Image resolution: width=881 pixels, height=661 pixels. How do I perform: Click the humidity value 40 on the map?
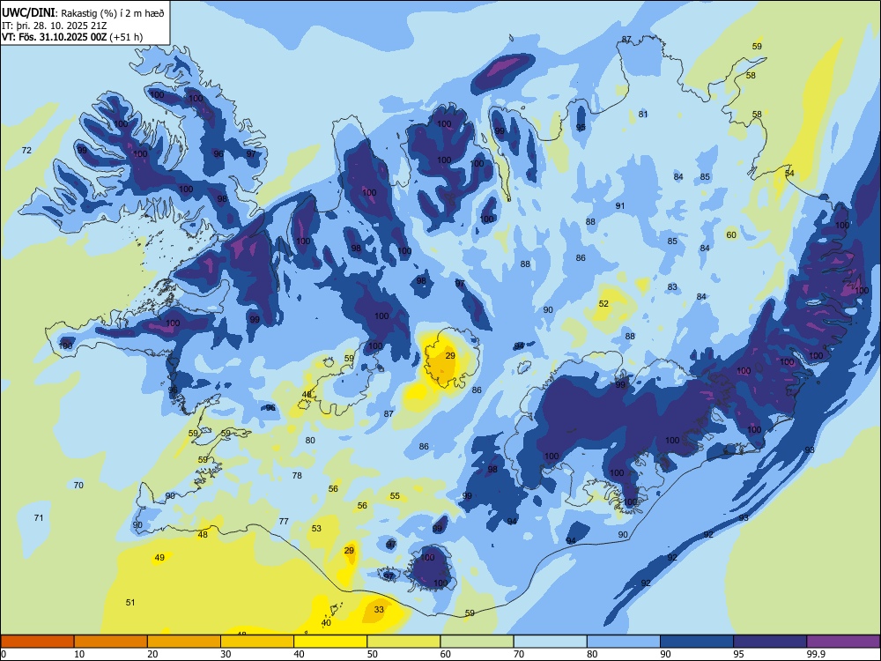click(x=326, y=623)
